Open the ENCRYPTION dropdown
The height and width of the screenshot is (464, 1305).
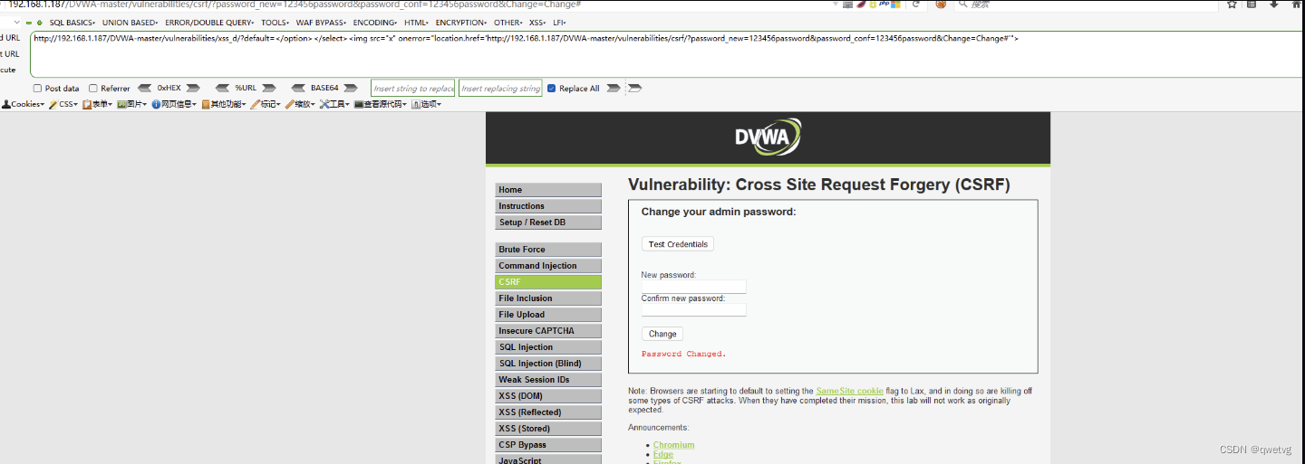coord(461,23)
